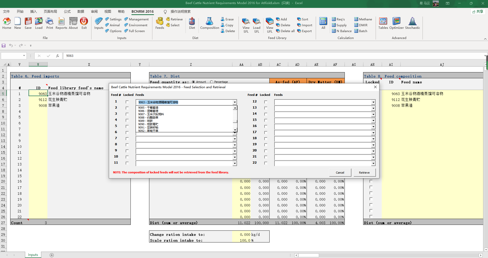Tick the Locked checkbox for feed 7
Screen dimensions: 488x258
(127, 139)
